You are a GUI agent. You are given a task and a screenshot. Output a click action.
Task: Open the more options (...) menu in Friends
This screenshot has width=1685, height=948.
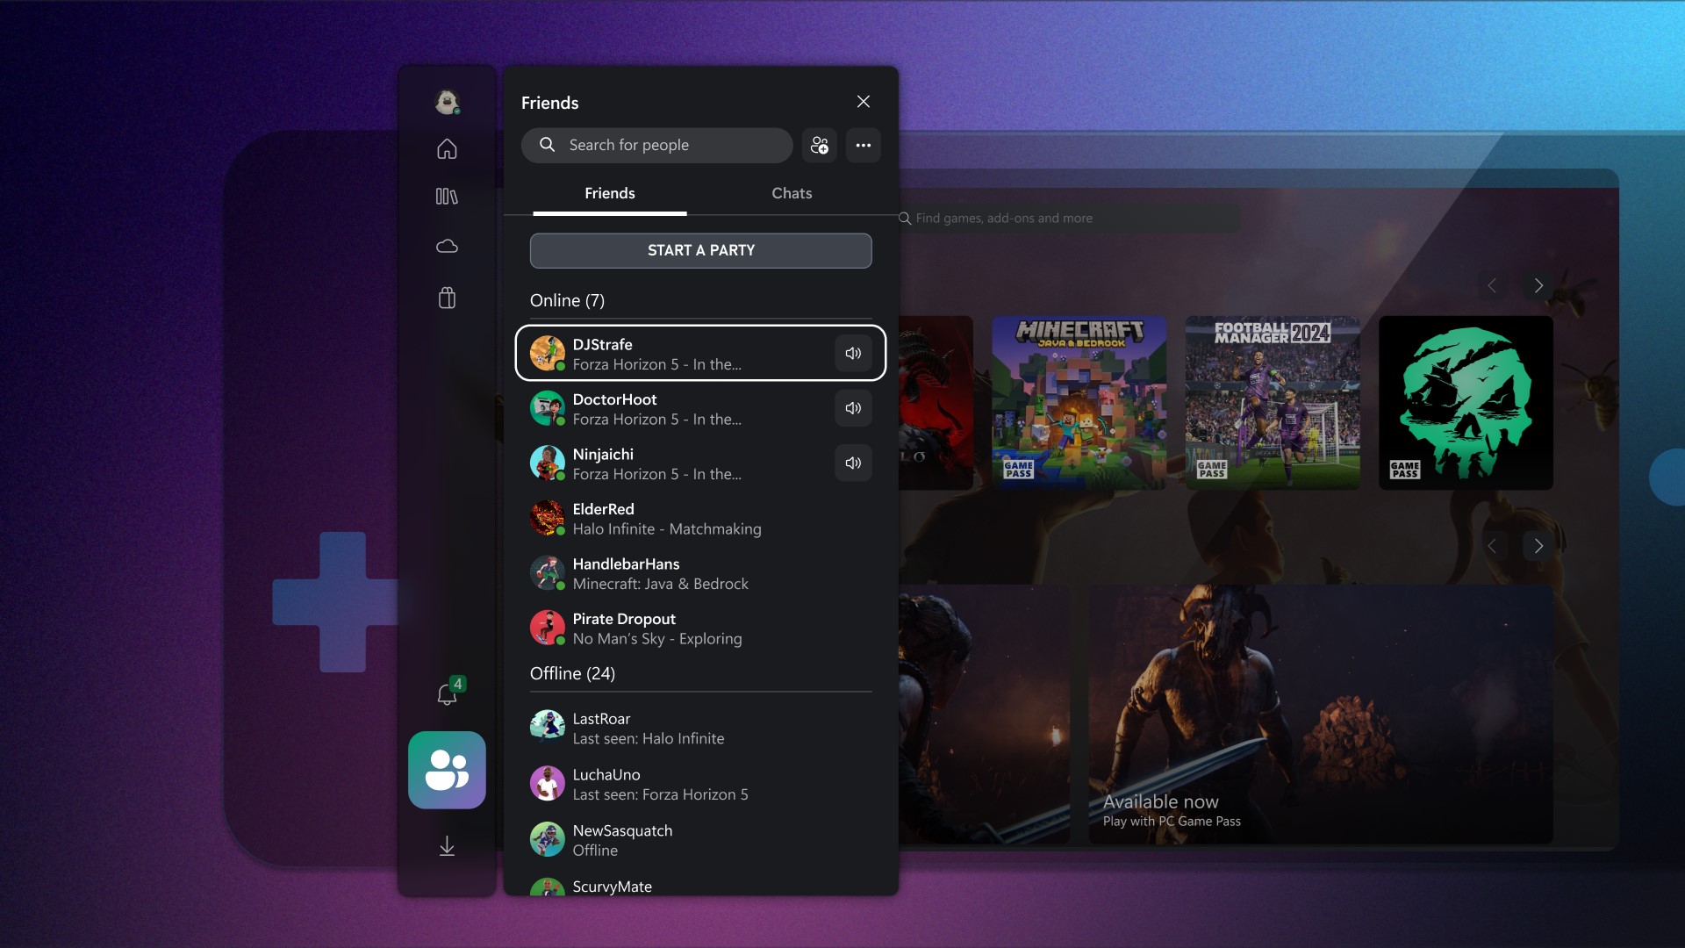coord(863,145)
